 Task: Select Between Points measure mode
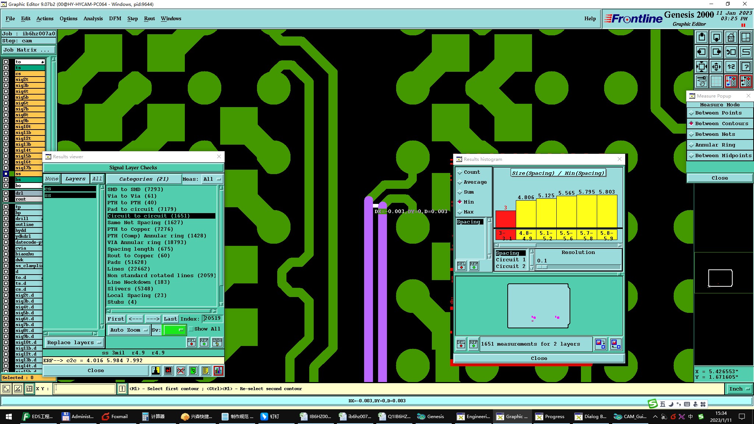pyautogui.click(x=718, y=113)
